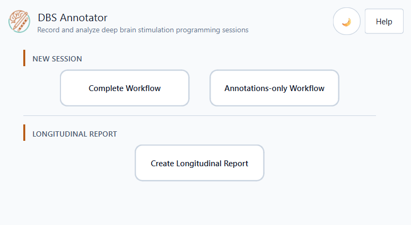411x225 pixels.
Task: Select the subtitle about programming sessions
Action: click(143, 30)
